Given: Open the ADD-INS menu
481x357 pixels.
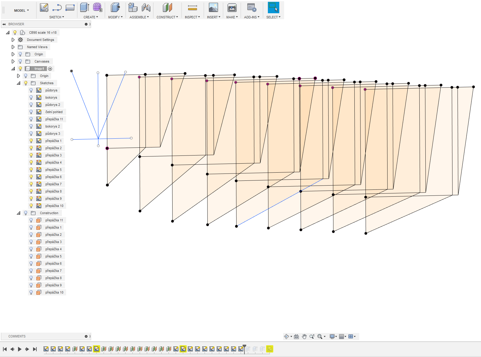Looking at the screenshot, I should point(252,17).
